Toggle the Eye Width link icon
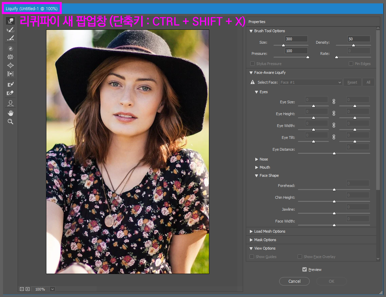This screenshot has width=386, height=297. click(334, 125)
